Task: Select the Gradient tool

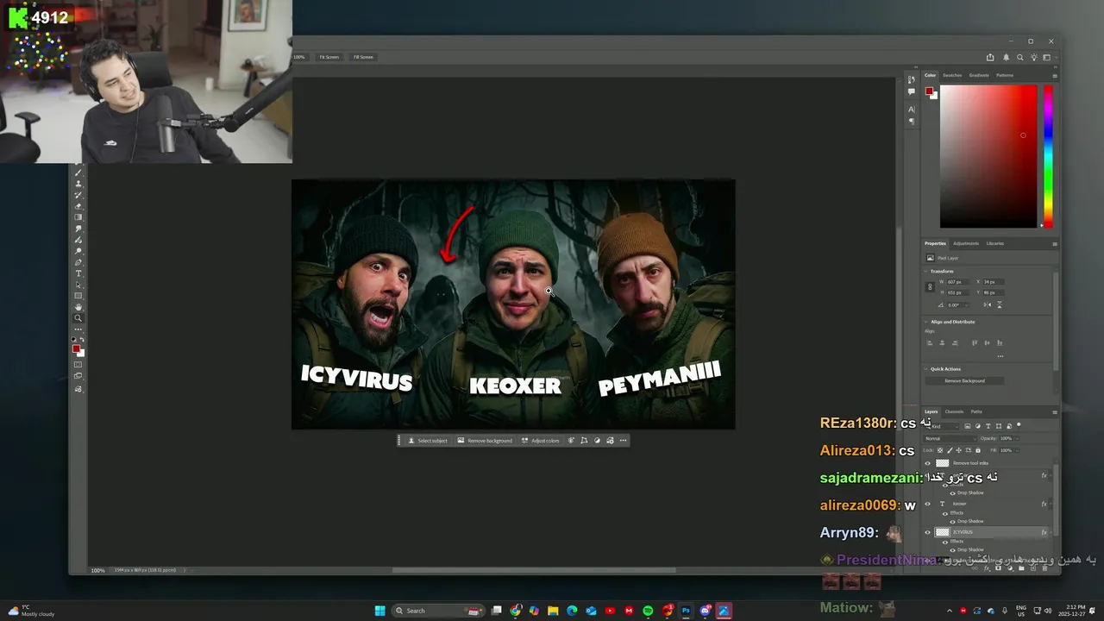Action: point(78,217)
